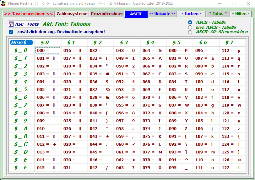Click the % character in cell 037
This screenshot has height=180, width=255.
click(x=108, y=89)
